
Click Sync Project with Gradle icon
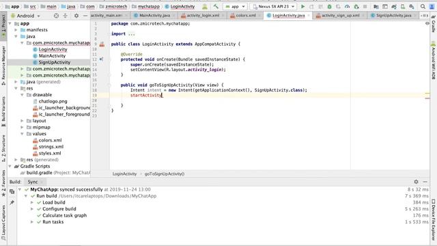(394, 6)
